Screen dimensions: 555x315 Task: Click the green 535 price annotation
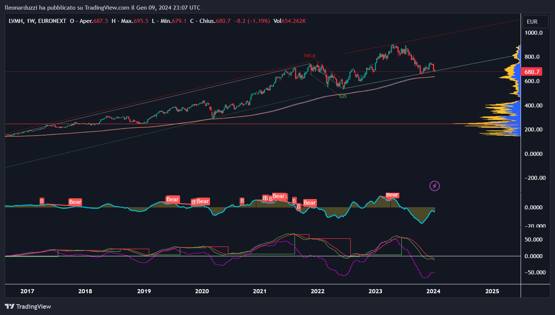coord(343,96)
